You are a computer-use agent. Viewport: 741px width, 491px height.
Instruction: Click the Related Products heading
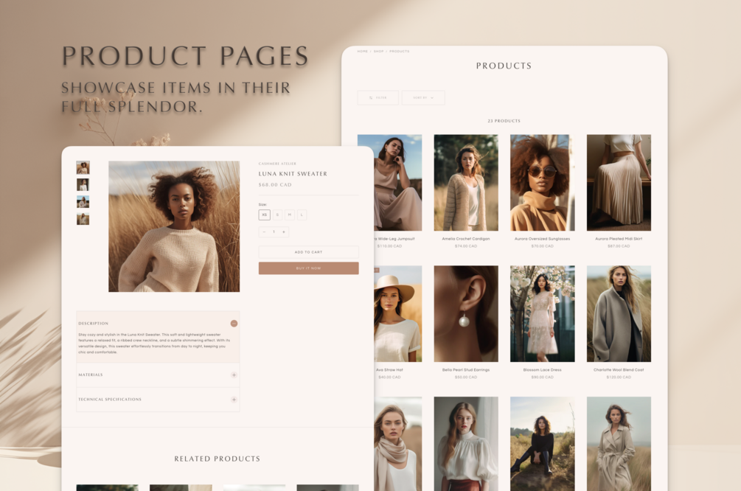point(218,459)
